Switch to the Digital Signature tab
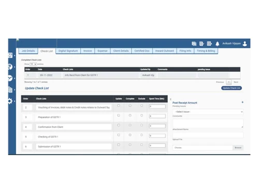 (68, 51)
